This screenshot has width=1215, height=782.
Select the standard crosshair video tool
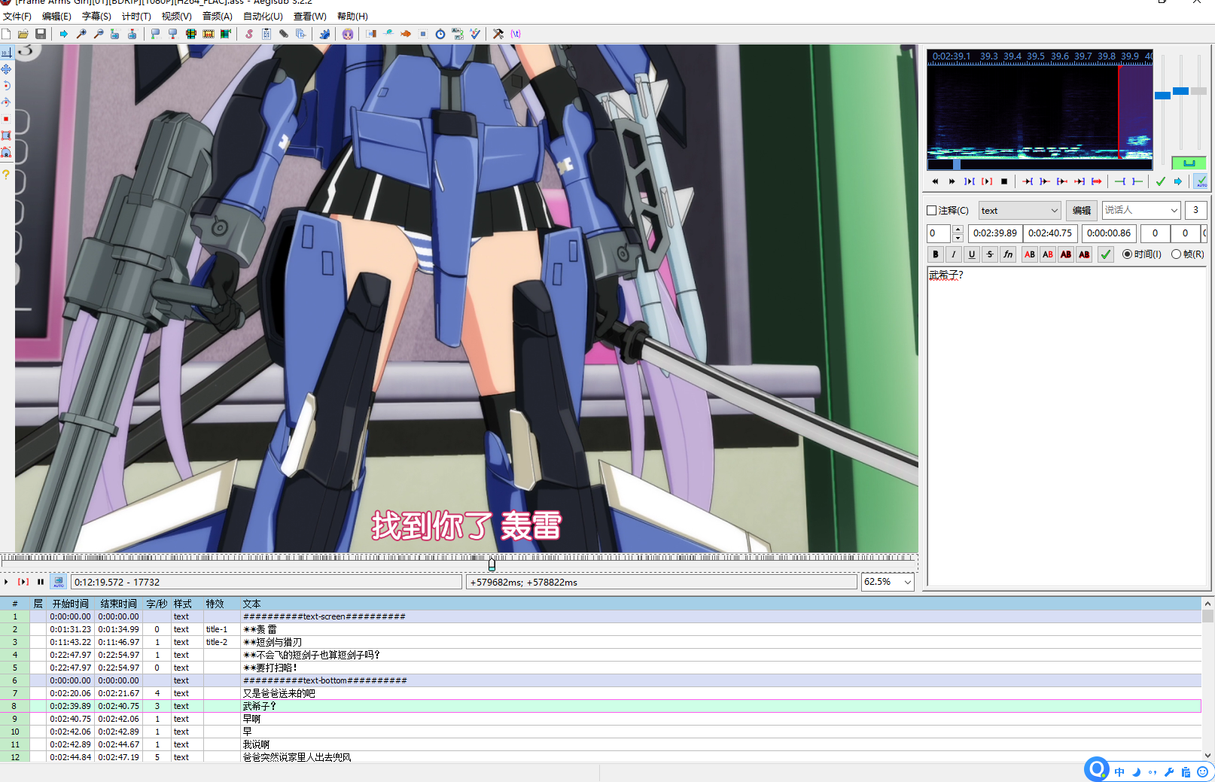(6, 53)
